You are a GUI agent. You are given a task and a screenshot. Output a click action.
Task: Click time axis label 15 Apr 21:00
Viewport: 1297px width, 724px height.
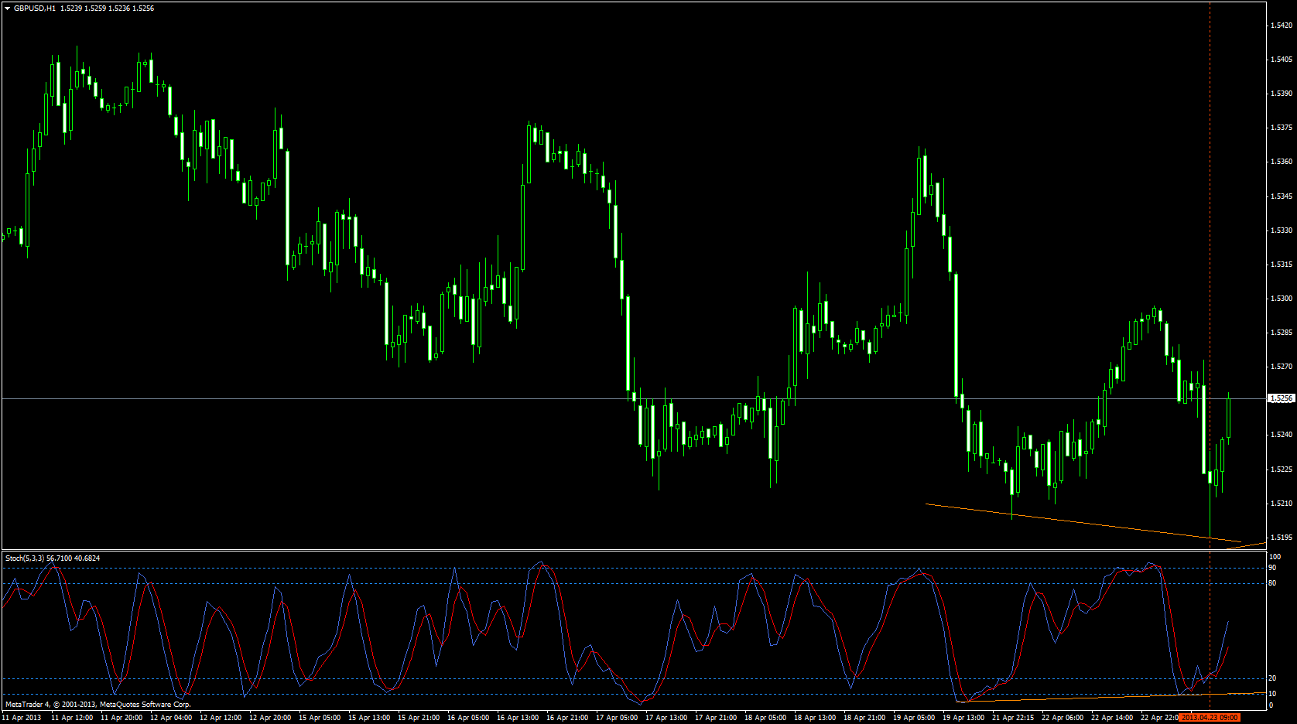click(419, 718)
